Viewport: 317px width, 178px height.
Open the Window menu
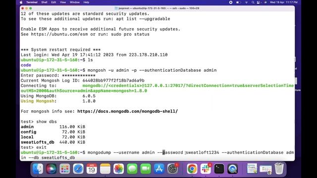[75, 2]
